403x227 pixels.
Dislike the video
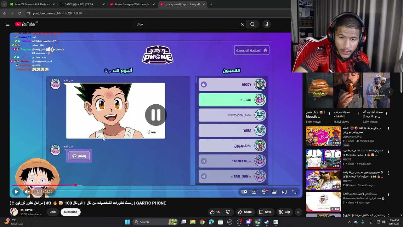click(228, 212)
